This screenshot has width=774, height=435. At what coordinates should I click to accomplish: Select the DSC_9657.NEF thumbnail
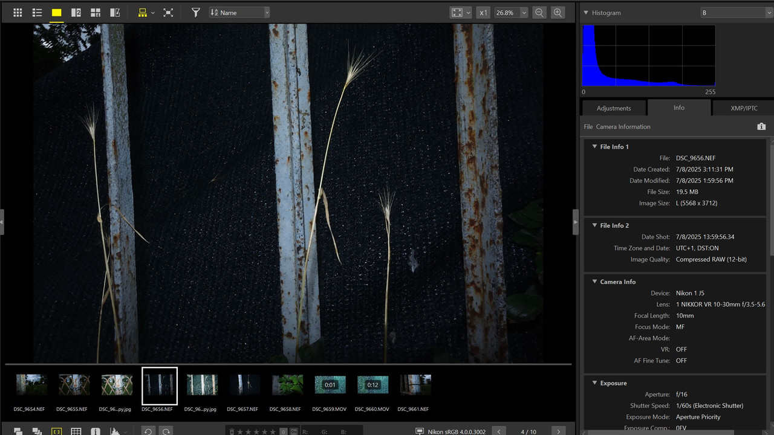tap(245, 385)
